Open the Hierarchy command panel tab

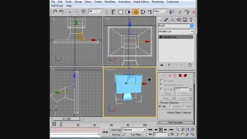pos(173,20)
